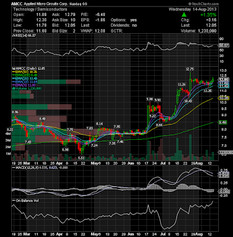Image resolution: width=233 pixels, height=237 pixels.
Task: Select the 8.22 annotation at left edge
Action: pos(9,130)
